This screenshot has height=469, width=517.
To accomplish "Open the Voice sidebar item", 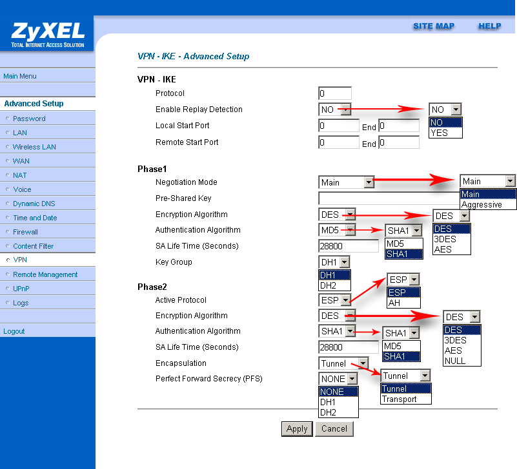I will pyautogui.click(x=22, y=189).
